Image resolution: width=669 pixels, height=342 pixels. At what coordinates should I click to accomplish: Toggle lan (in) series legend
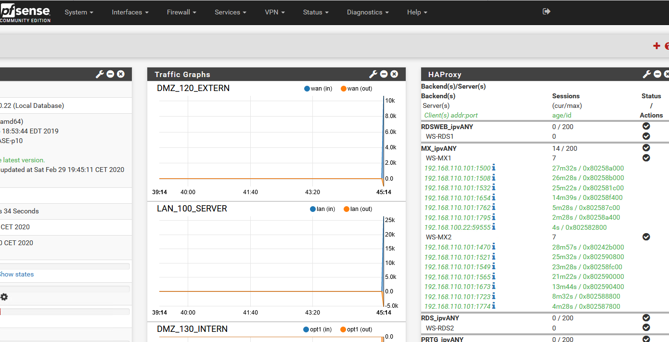[322, 209]
